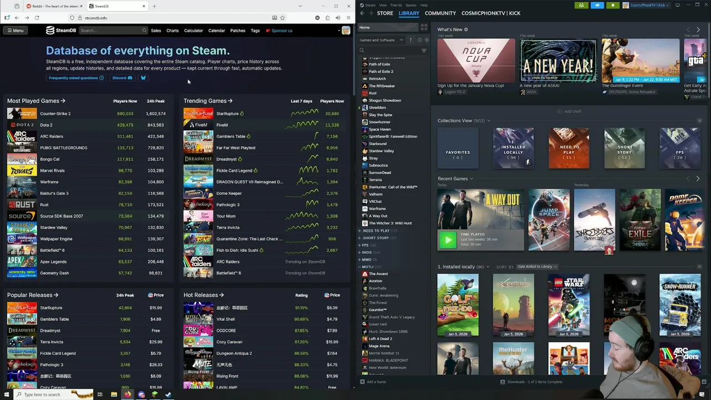Open Dome Keeper in Trending Games
This screenshot has width=711, height=400.
[x=229, y=193]
